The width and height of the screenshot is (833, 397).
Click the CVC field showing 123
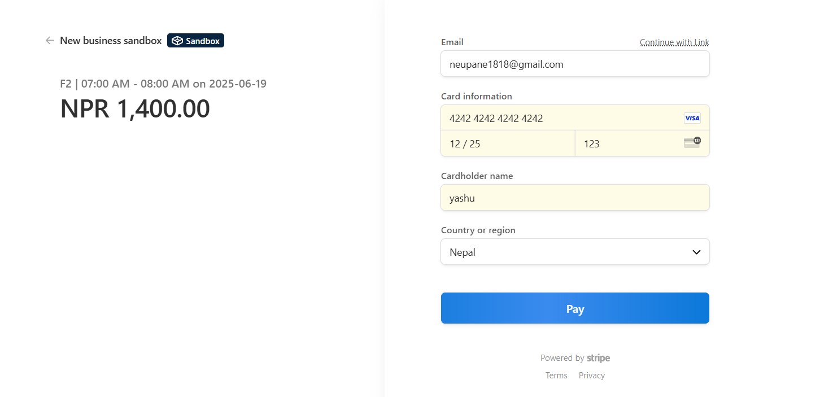tap(642, 143)
